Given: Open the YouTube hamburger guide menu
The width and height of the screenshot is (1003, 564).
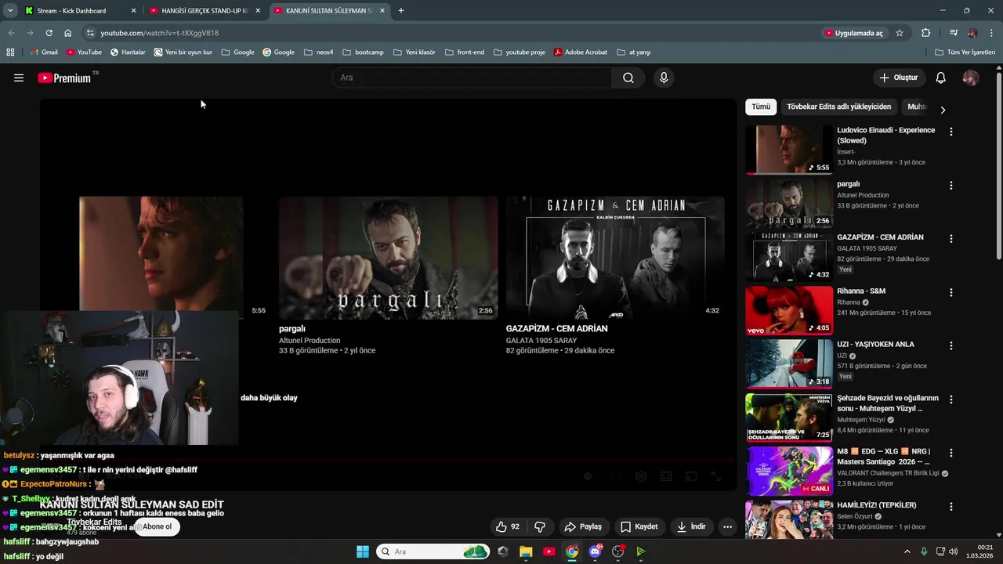Looking at the screenshot, I should point(19,78).
